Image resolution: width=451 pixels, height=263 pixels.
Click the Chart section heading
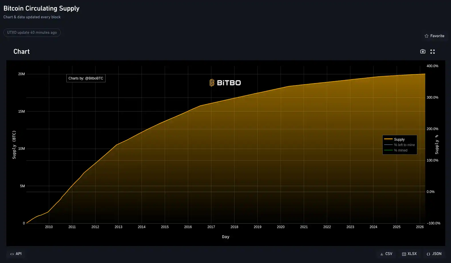point(21,51)
